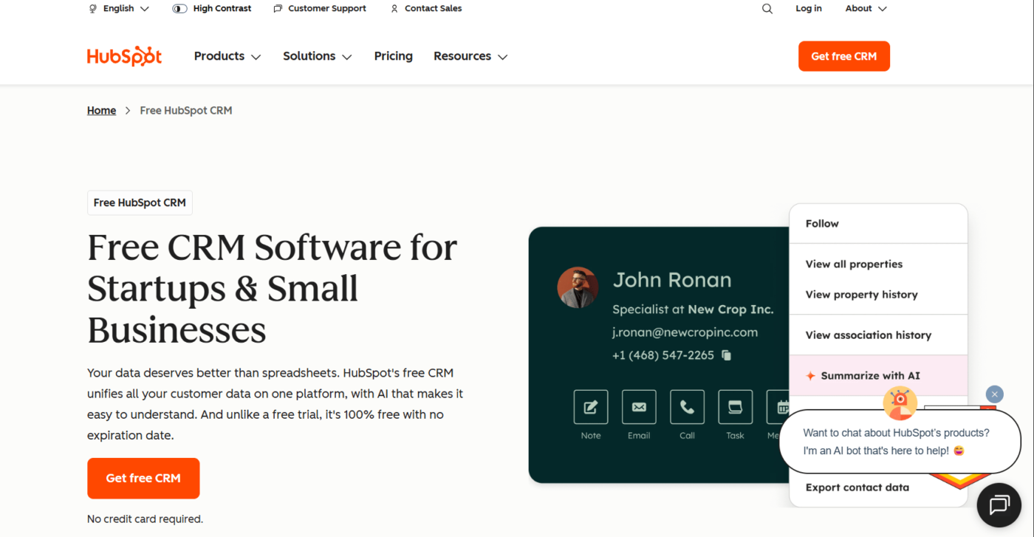Screen dimensions: 1034x537
Task: Click 'Specialist at New Crop Inc.' text
Action: (x=693, y=309)
